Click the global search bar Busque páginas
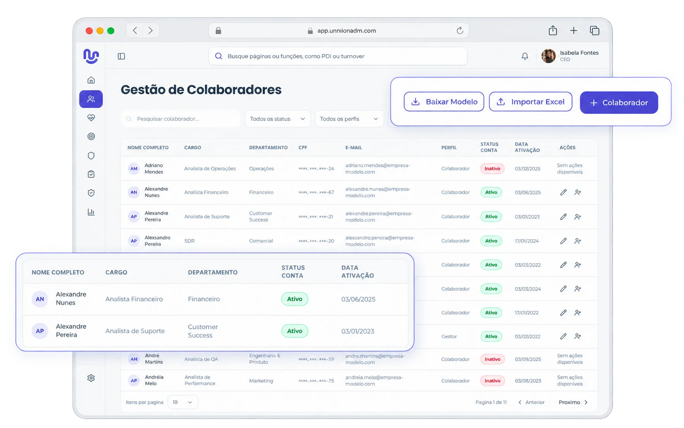This screenshot has height=428, width=684. 338,56
